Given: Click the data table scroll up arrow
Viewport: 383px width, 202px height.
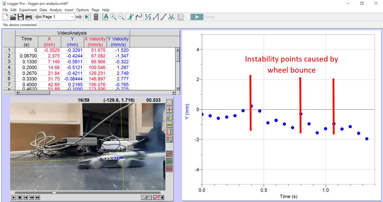Looking at the screenshot, I should coord(178,50).
